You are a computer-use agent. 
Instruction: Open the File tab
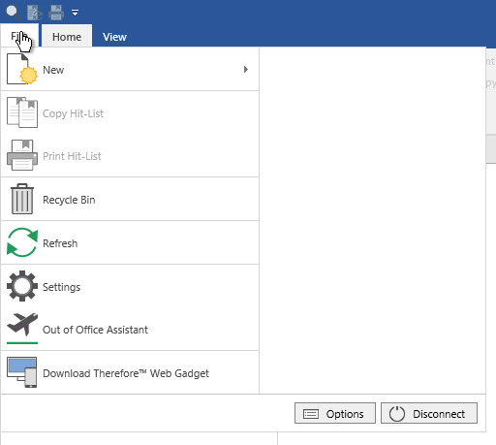(19, 36)
